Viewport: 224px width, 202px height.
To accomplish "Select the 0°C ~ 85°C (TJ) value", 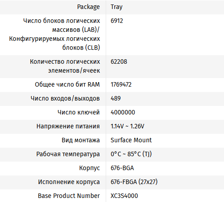I will [131, 154].
